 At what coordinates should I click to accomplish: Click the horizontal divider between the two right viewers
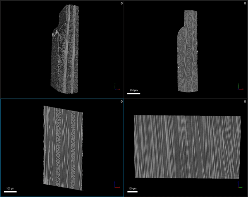pyautogui.click(x=186, y=98)
